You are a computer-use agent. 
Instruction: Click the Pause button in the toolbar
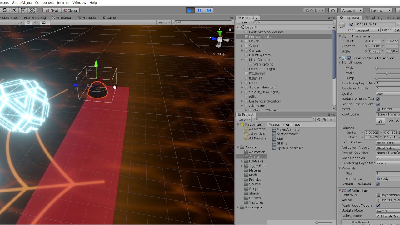(199, 10)
